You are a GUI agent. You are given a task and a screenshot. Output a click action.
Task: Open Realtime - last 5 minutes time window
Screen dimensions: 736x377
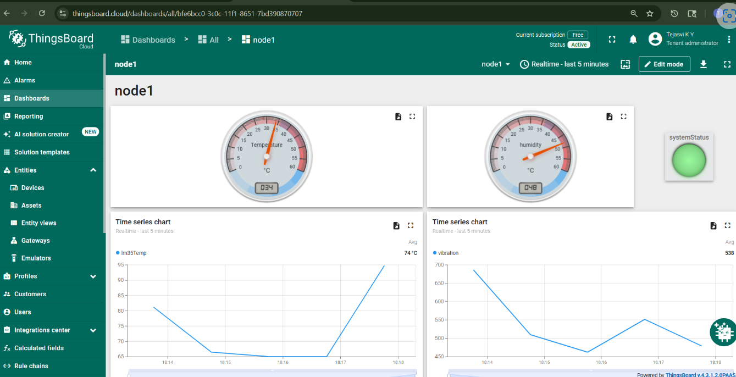(565, 64)
